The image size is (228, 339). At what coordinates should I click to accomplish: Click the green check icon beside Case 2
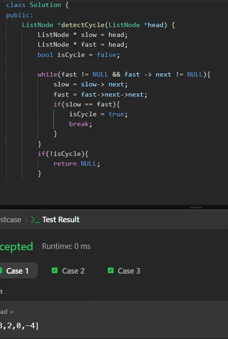(x=55, y=271)
